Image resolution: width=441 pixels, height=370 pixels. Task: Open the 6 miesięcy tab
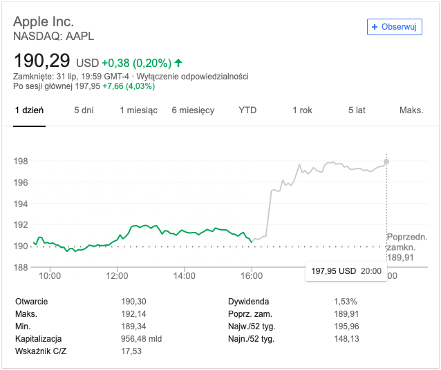pos(193,110)
